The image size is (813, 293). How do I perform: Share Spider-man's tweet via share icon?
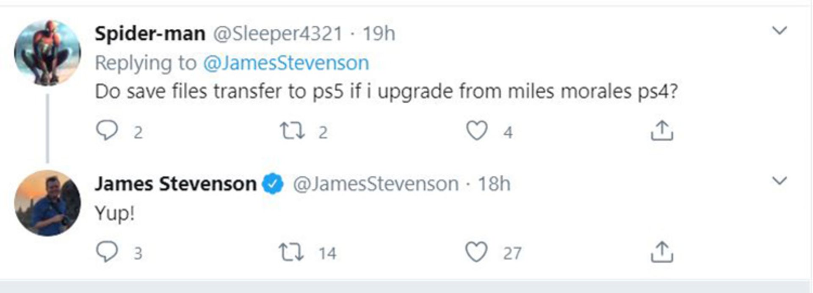(661, 130)
